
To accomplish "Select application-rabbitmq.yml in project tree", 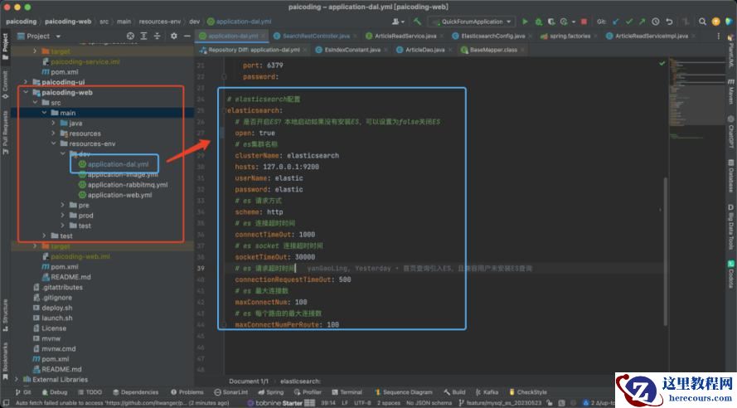I will pyautogui.click(x=127, y=185).
